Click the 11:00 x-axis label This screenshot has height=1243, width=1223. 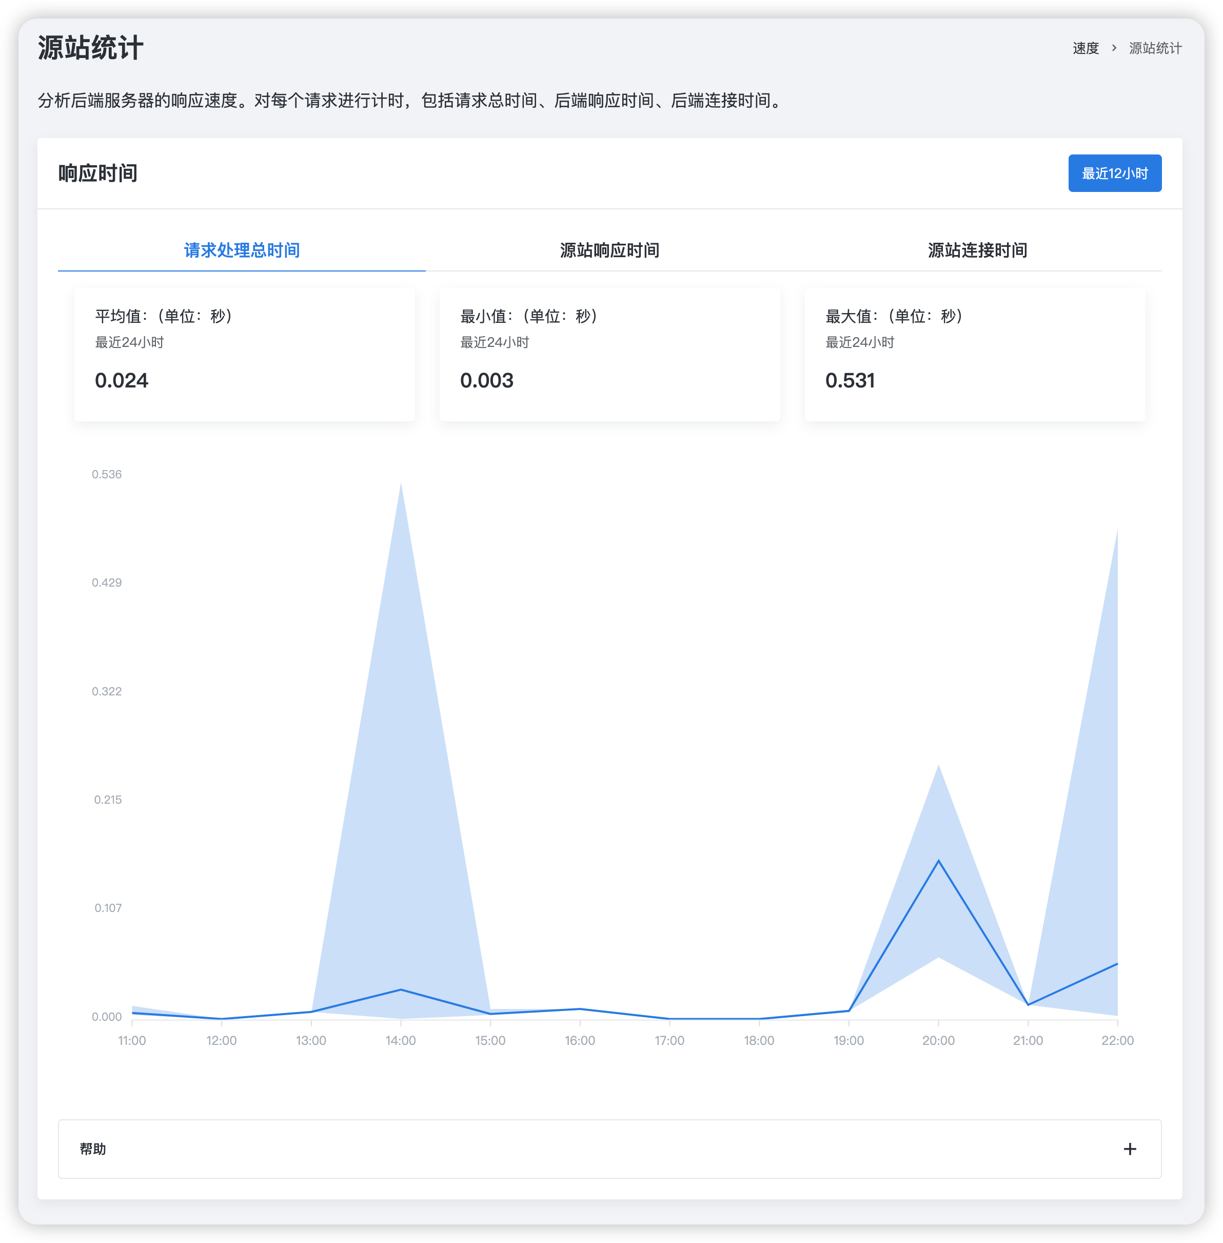click(x=132, y=1041)
